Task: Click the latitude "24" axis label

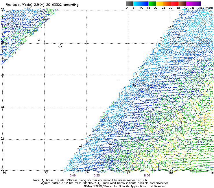Action: click(x=2, y=107)
